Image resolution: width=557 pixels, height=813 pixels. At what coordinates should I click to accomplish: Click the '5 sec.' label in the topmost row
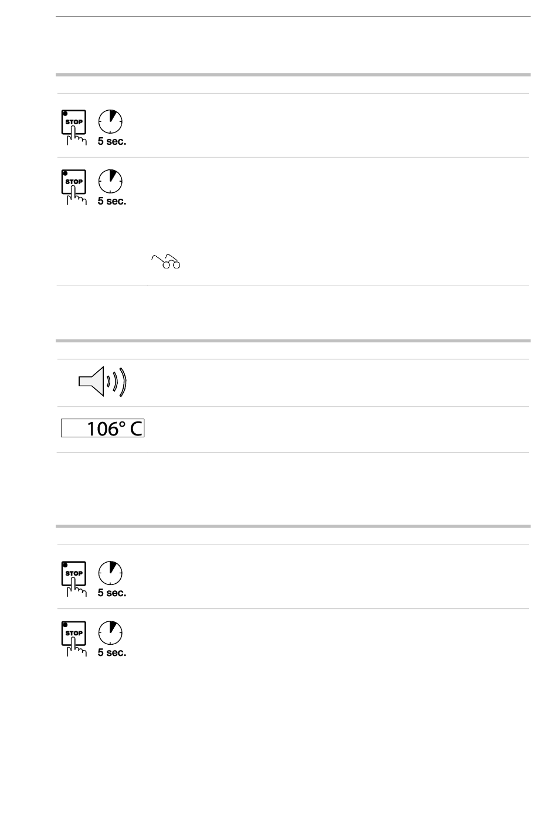112,141
